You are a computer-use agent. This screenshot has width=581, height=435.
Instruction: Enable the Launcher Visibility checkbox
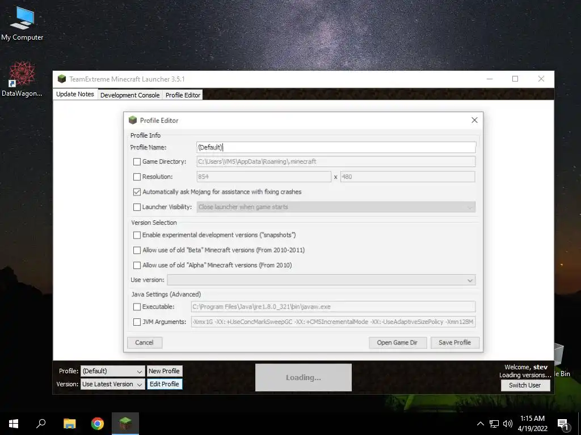coord(137,207)
